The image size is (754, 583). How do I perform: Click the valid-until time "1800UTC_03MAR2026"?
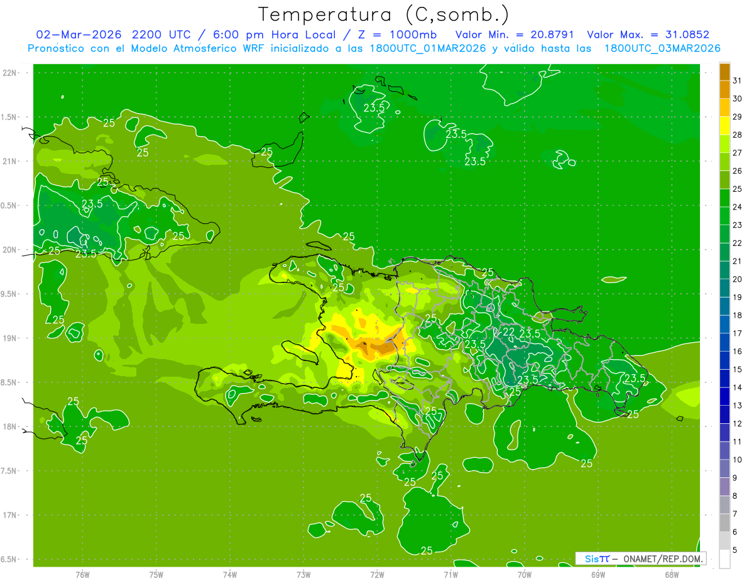pyautogui.click(x=662, y=48)
